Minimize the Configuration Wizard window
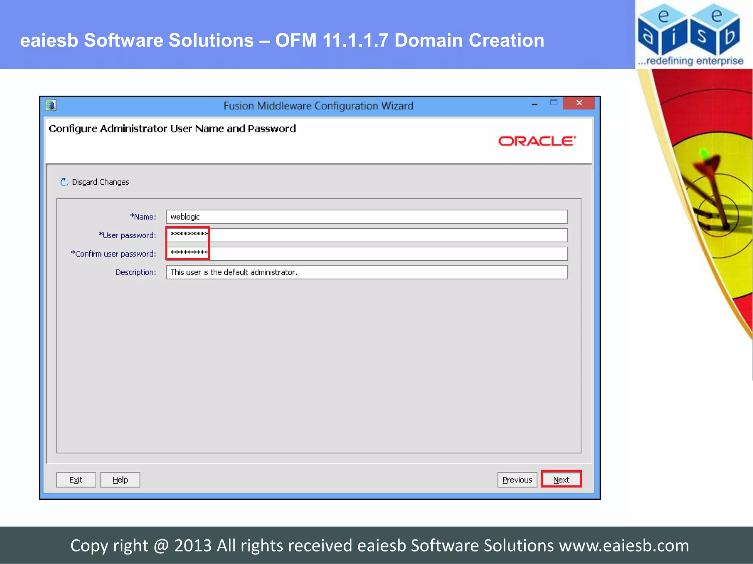 pyautogui.click(x=535, y=104)
